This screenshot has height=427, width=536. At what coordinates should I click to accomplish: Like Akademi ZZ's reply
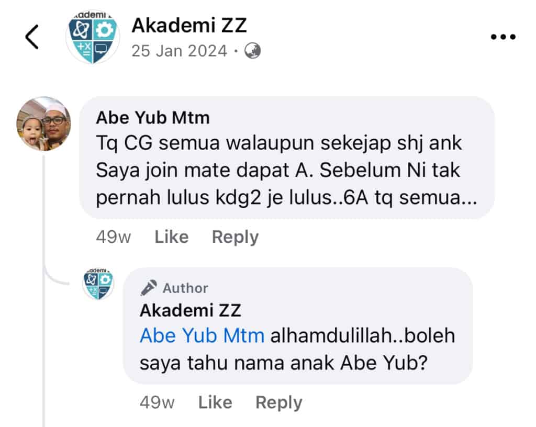pyautogui.click(x=215, y=402)
